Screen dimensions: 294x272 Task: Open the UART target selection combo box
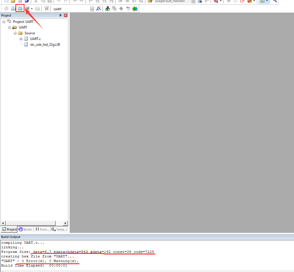coord(74,9)
